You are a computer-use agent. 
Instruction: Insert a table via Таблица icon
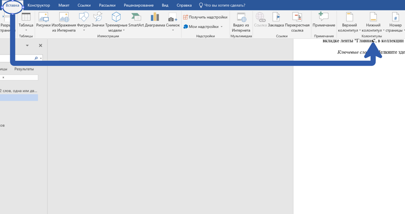[26, 22]
